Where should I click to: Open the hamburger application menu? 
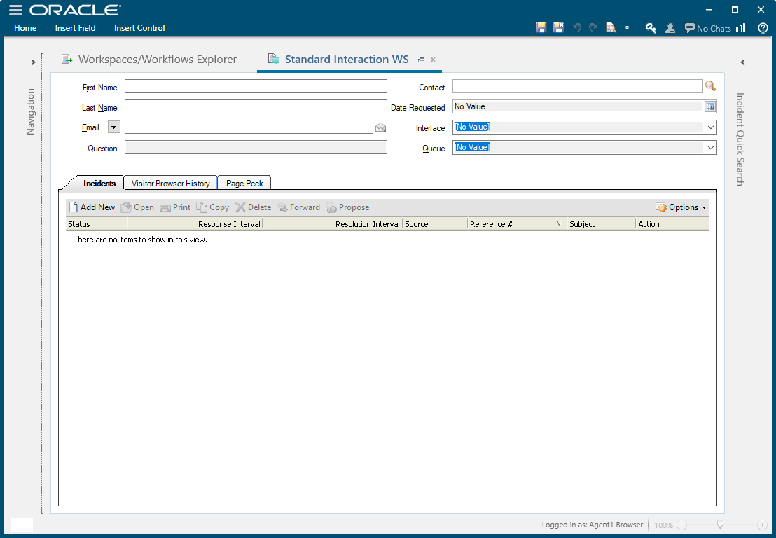(16, 10)
